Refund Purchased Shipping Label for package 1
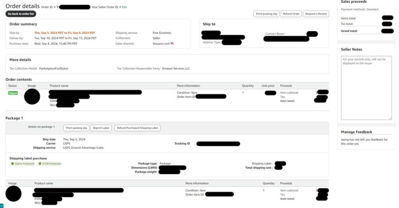Screen dimensions: 399x208 (137, 128)
